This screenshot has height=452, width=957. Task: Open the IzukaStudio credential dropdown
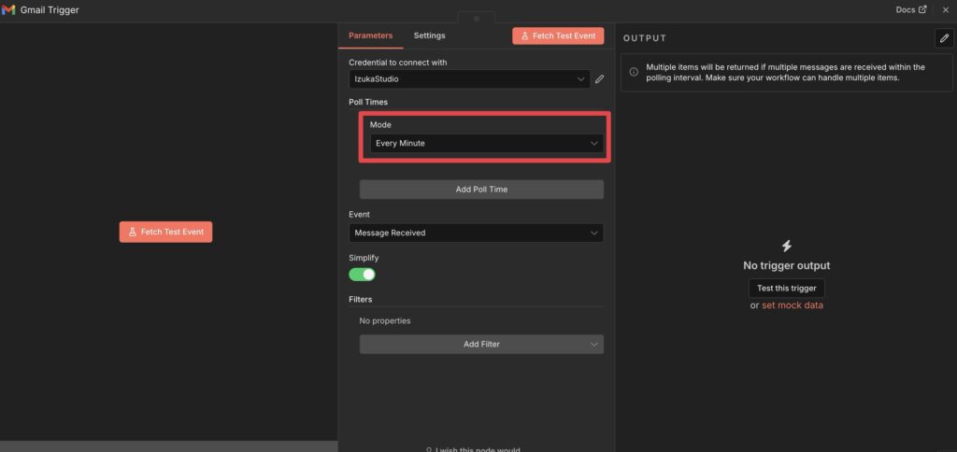point(469,79)
